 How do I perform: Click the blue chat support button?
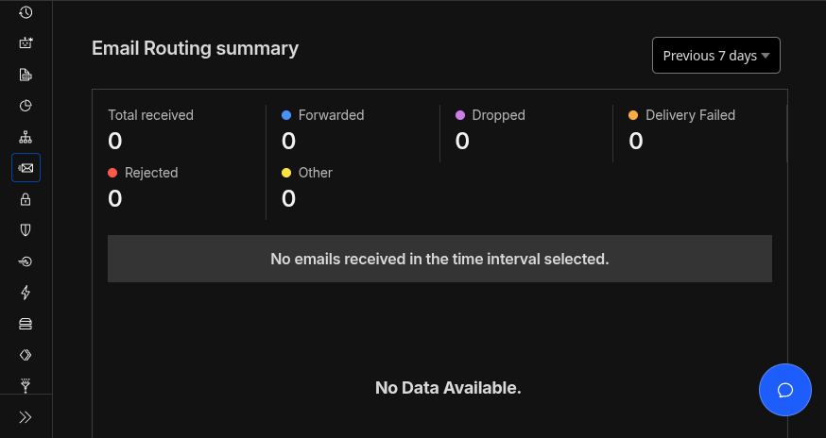[x=784, y=390]
